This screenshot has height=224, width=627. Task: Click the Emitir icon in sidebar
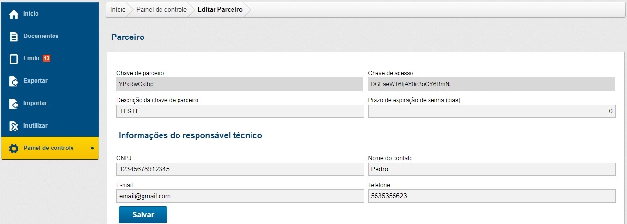click(x=14, y=59)
